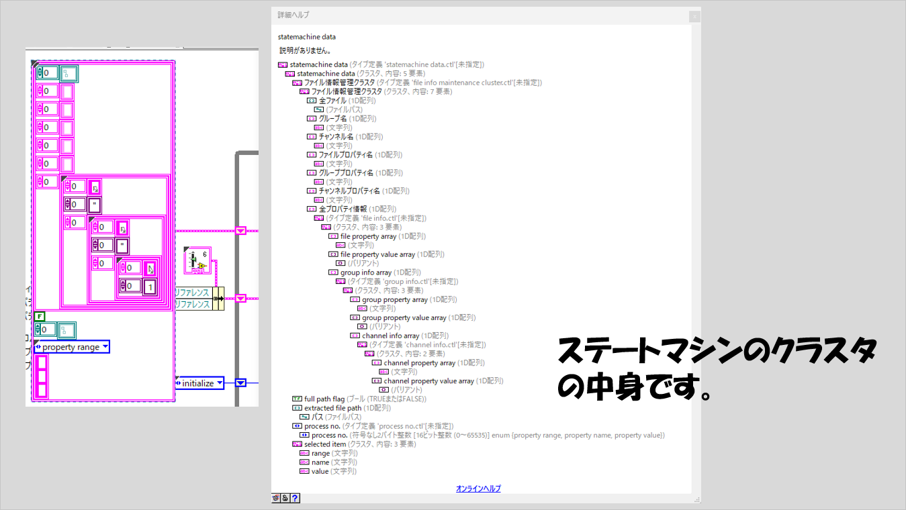Click the show optional terminals button in help footer
Viewport: 906px width, 510px height.
276,498
